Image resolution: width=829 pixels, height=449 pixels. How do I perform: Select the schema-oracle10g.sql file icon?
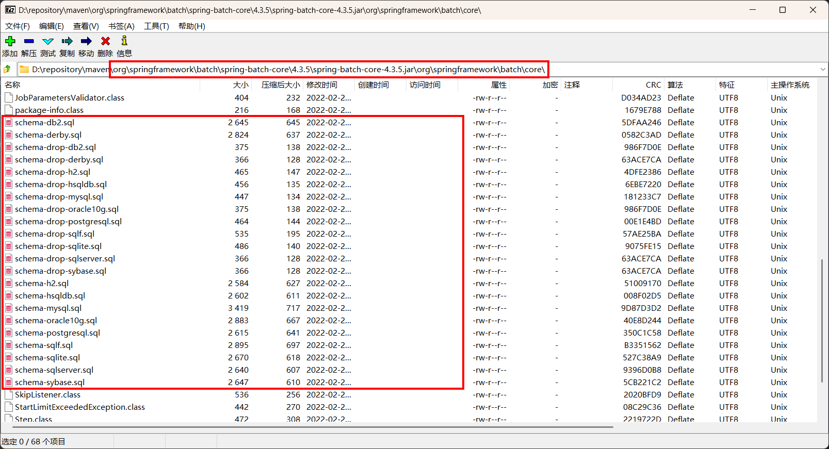pyautogui.click(x=9, y=321)
